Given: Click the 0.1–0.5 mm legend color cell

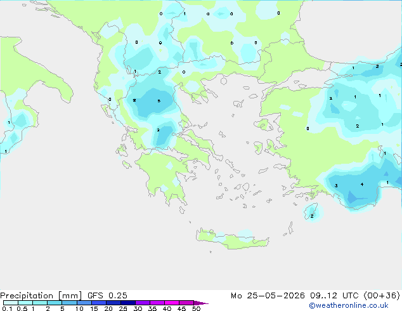Looking at the screenshot, I should coord(11,303).
